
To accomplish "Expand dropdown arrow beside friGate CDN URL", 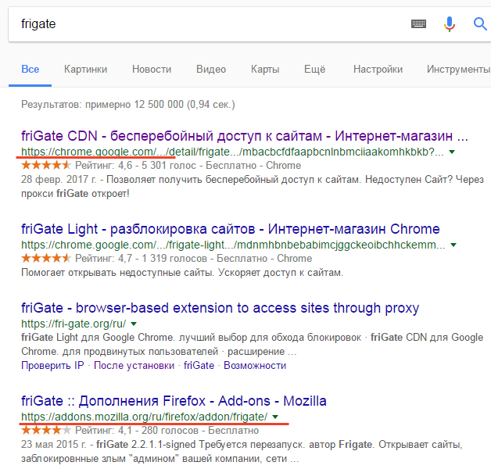I will tap(453, 151).
